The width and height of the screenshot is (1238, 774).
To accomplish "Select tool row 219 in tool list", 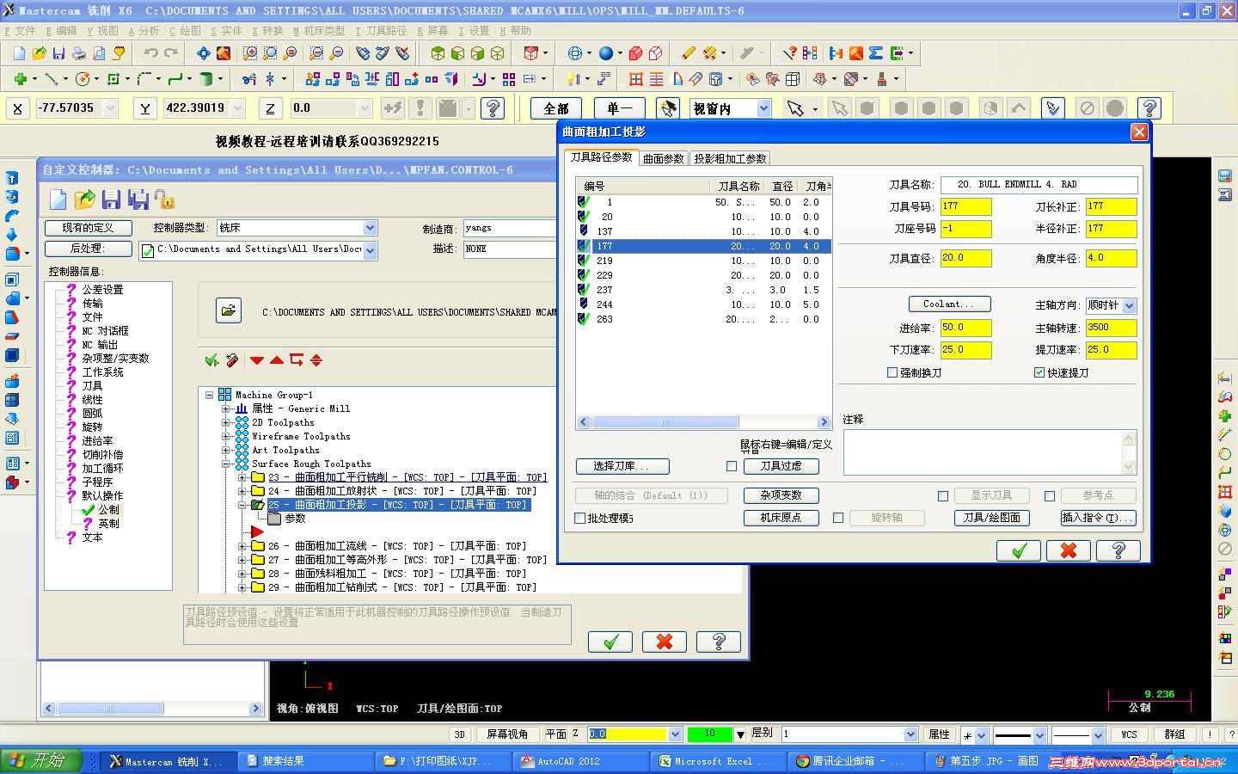I will pyautogui.click(x=703, y=261).
